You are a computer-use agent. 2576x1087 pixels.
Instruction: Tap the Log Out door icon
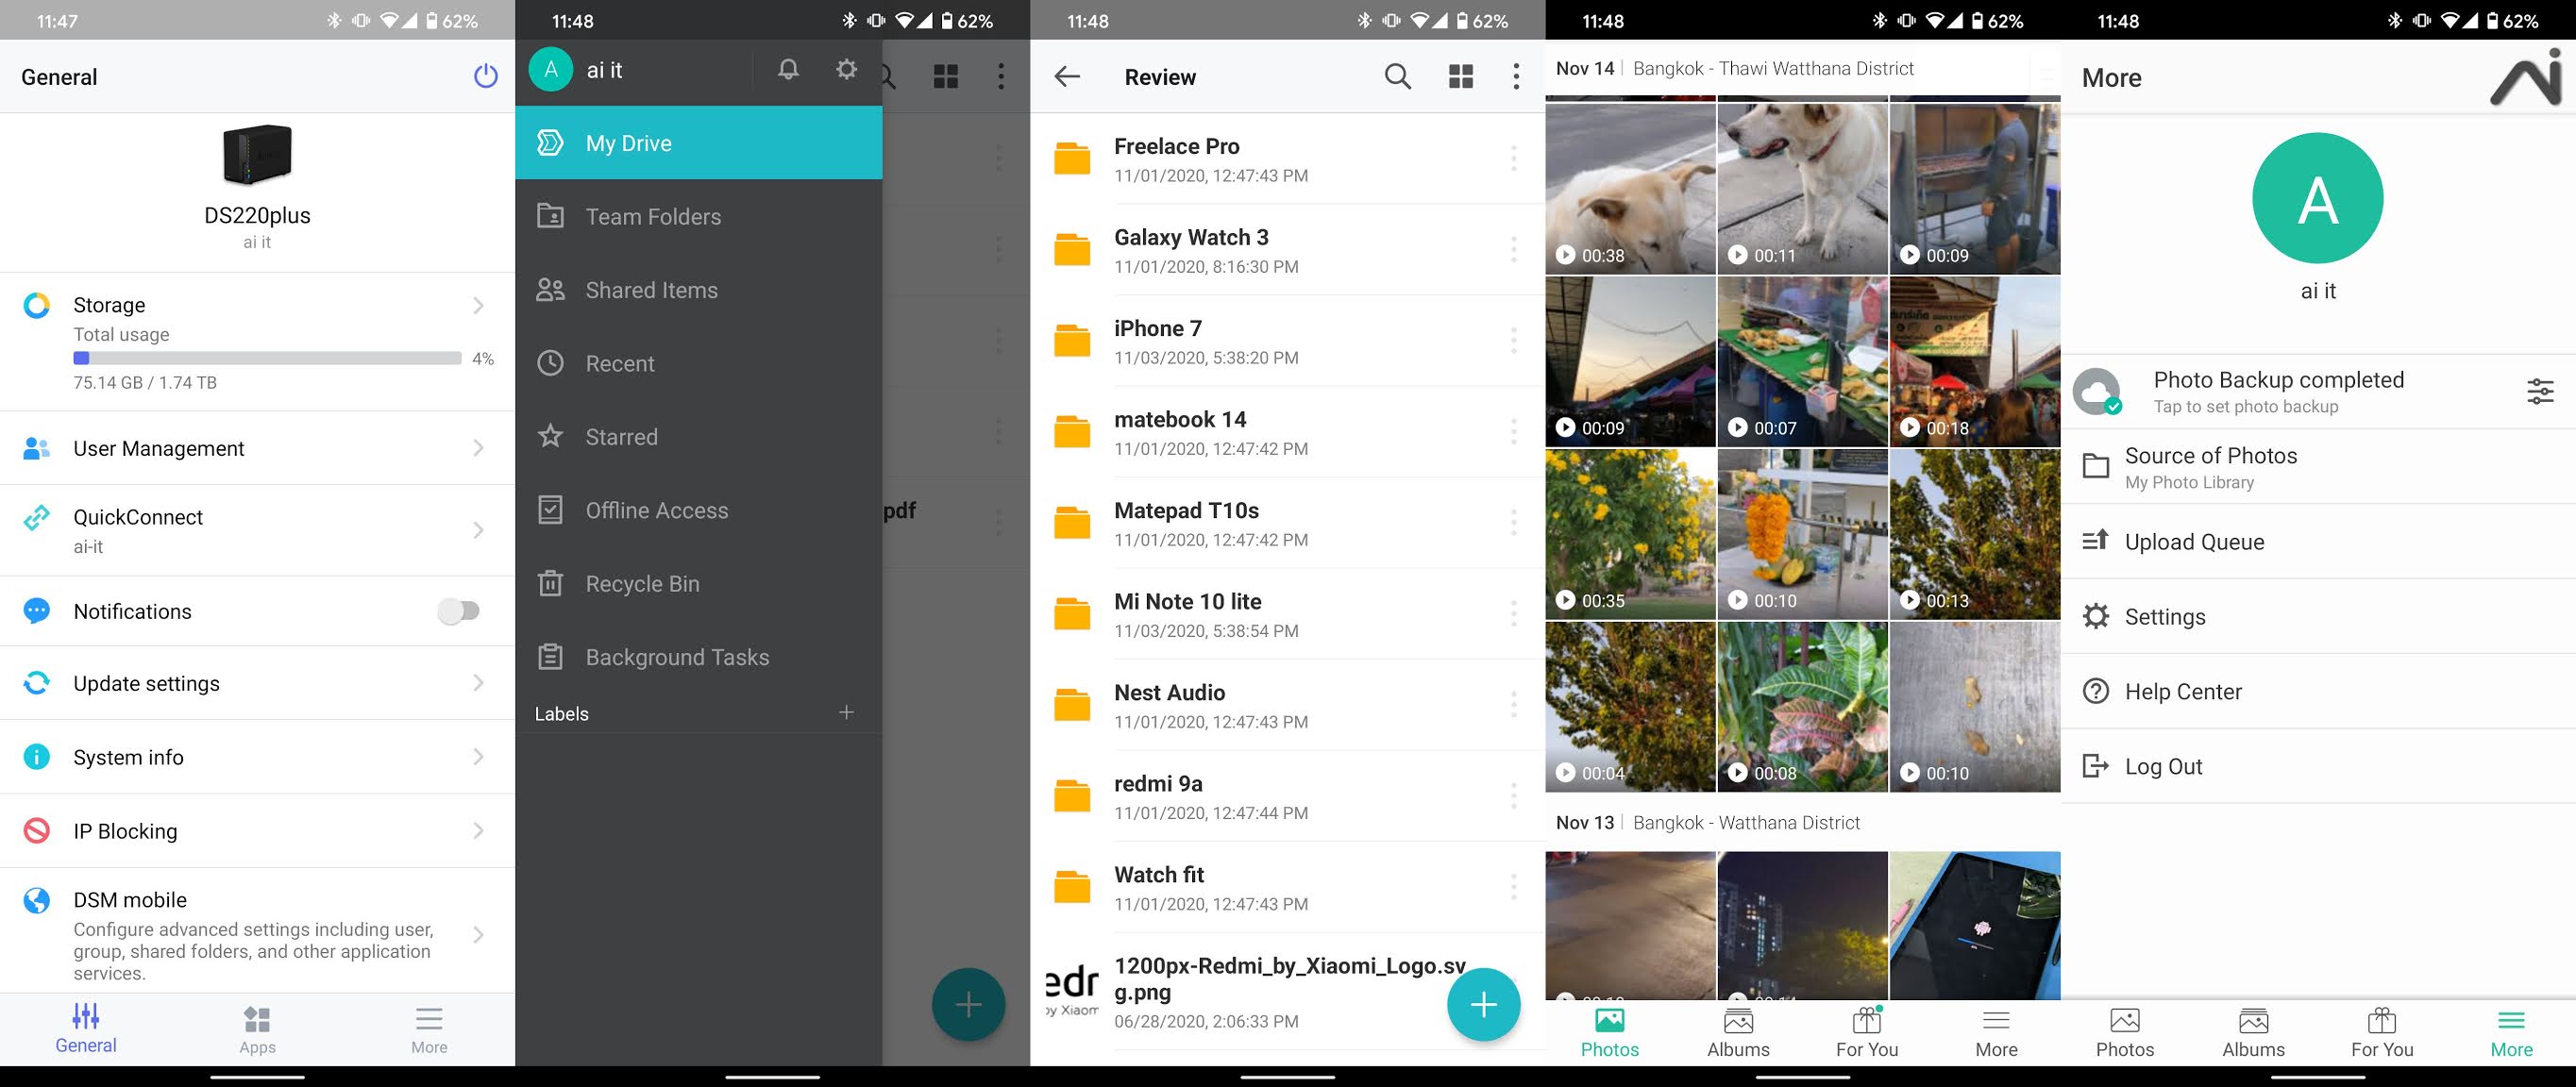[2095, 766]
